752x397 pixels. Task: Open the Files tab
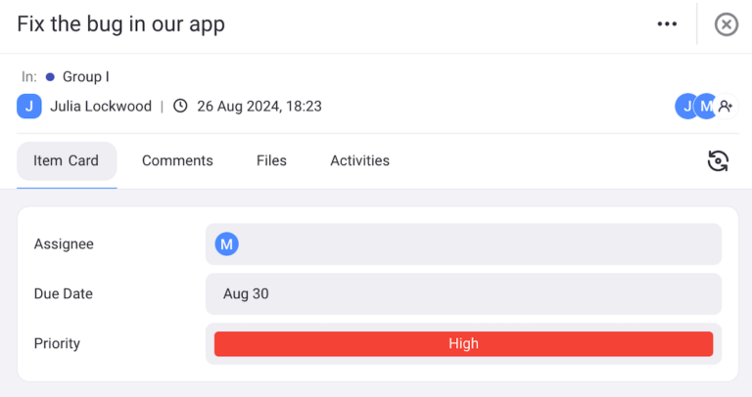pyautogui.click(x=271, y=161)
